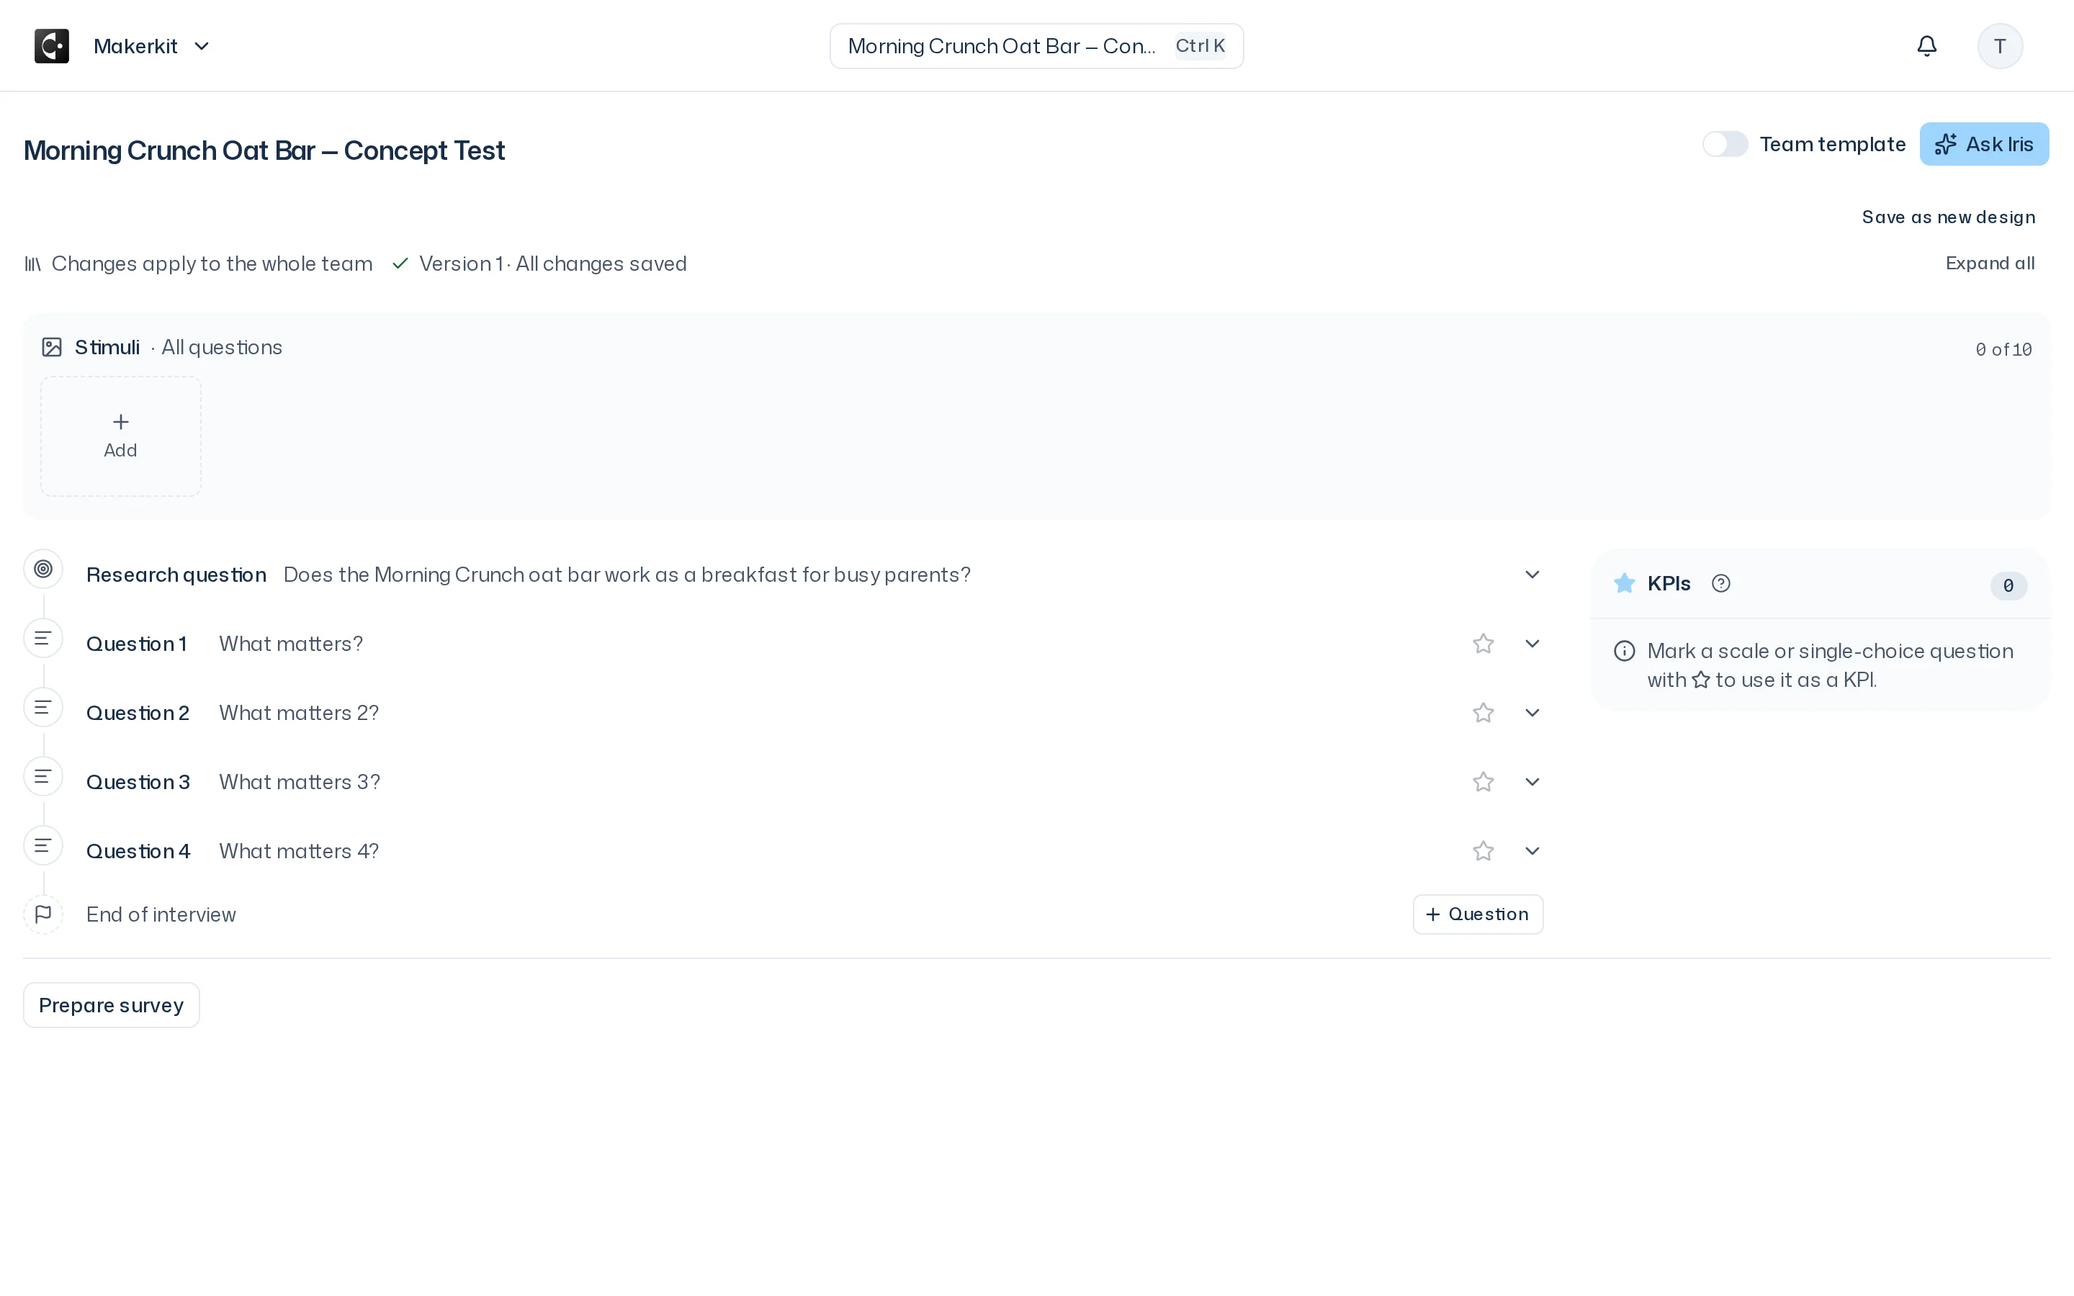The image size is (2074, 1296).
Task: Open the Ctrl K search box
Action: click(x=1036, y=46)
